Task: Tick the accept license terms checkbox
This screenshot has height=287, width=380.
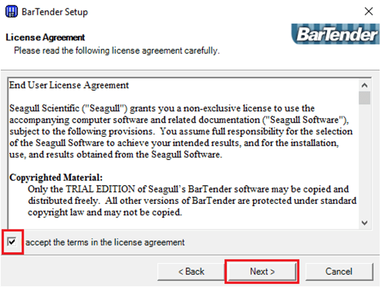Action: (12, 242)
